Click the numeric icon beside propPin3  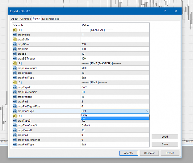click(15, 135)
